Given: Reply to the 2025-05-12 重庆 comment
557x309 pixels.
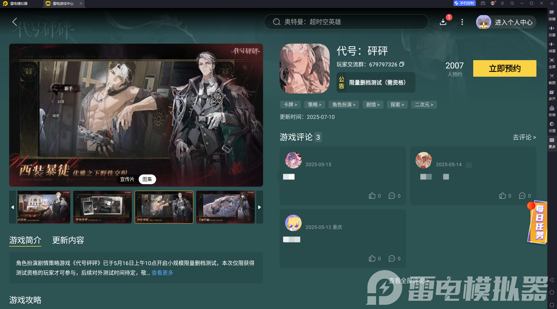Looking at the screenshot, I should [x=392, y=259].
